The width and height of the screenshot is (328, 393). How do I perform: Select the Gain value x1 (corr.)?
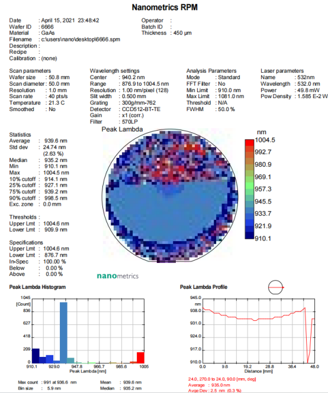[133, 115]
